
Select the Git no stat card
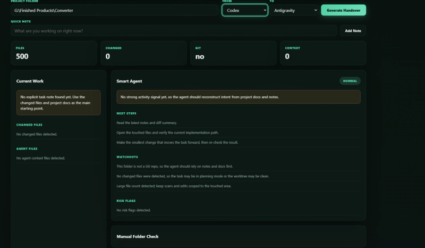233,53
